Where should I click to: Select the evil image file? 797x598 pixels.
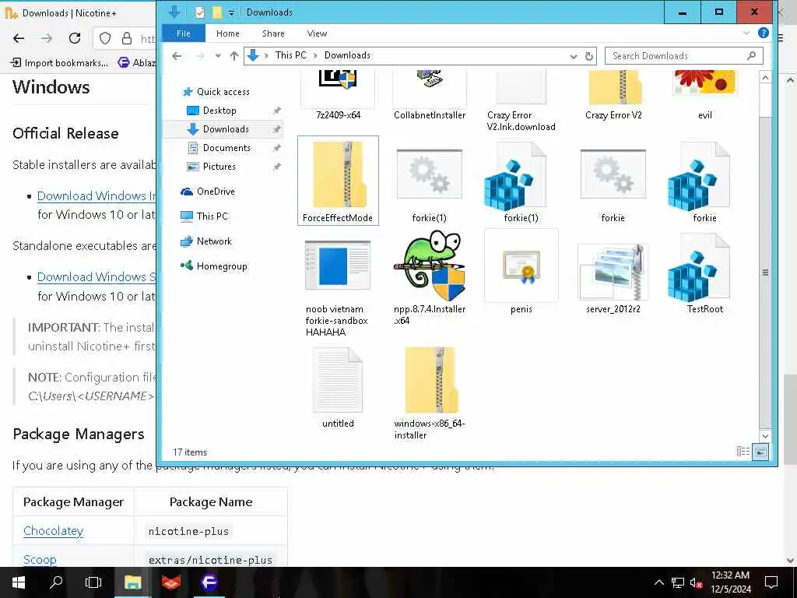click(x=704, y=93)
